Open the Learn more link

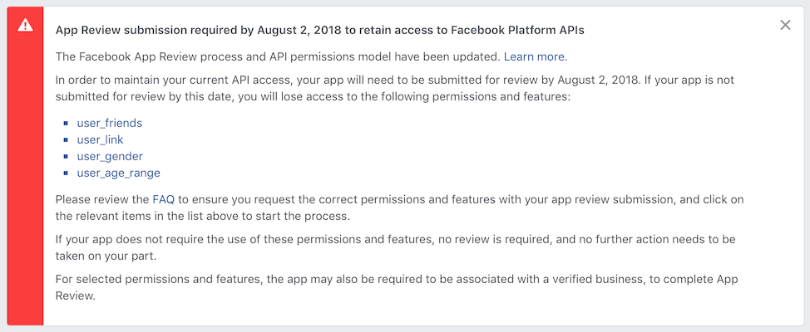[536, 56]
